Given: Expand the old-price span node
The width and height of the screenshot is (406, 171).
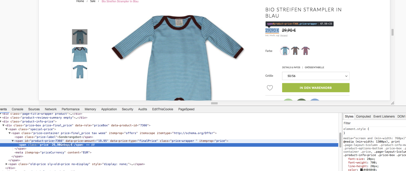Looking at the screenshot, I should [6, 164].
